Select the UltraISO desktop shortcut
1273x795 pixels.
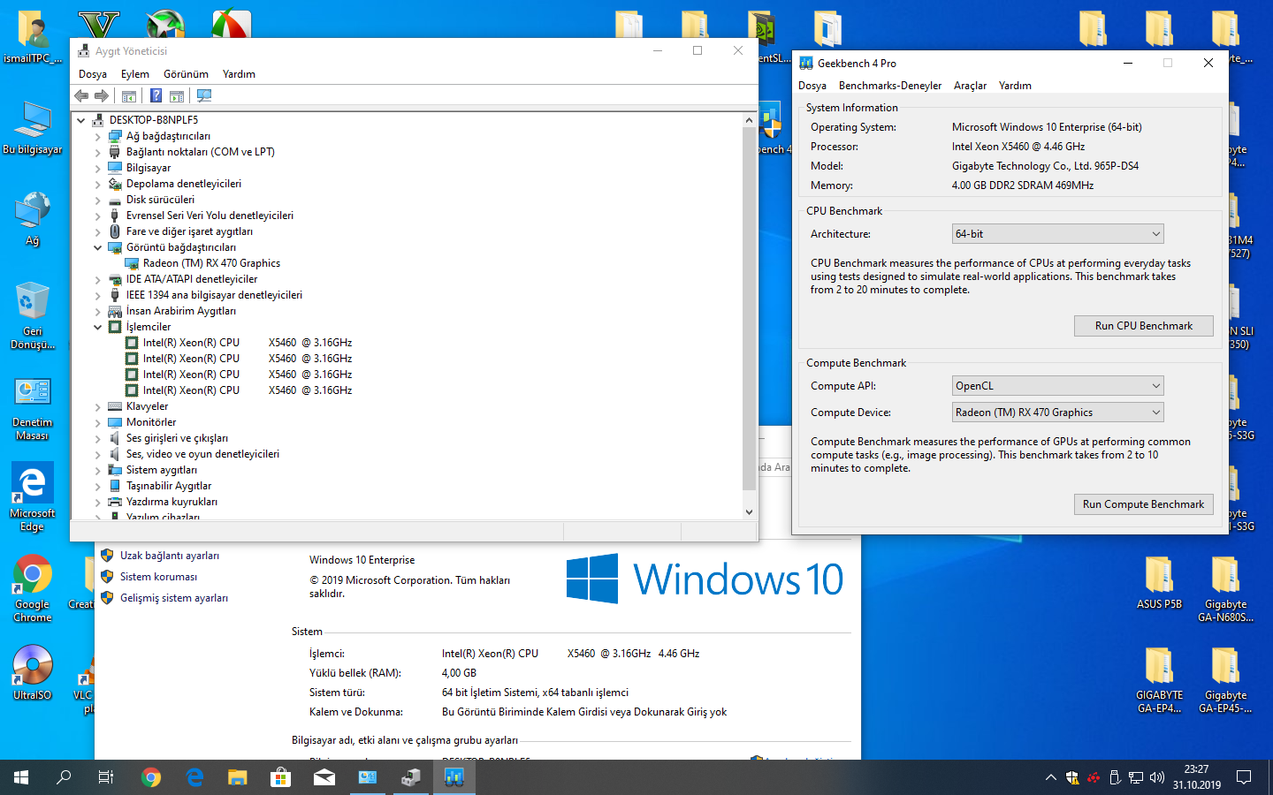pyautogui.click(x=33, y=673)
